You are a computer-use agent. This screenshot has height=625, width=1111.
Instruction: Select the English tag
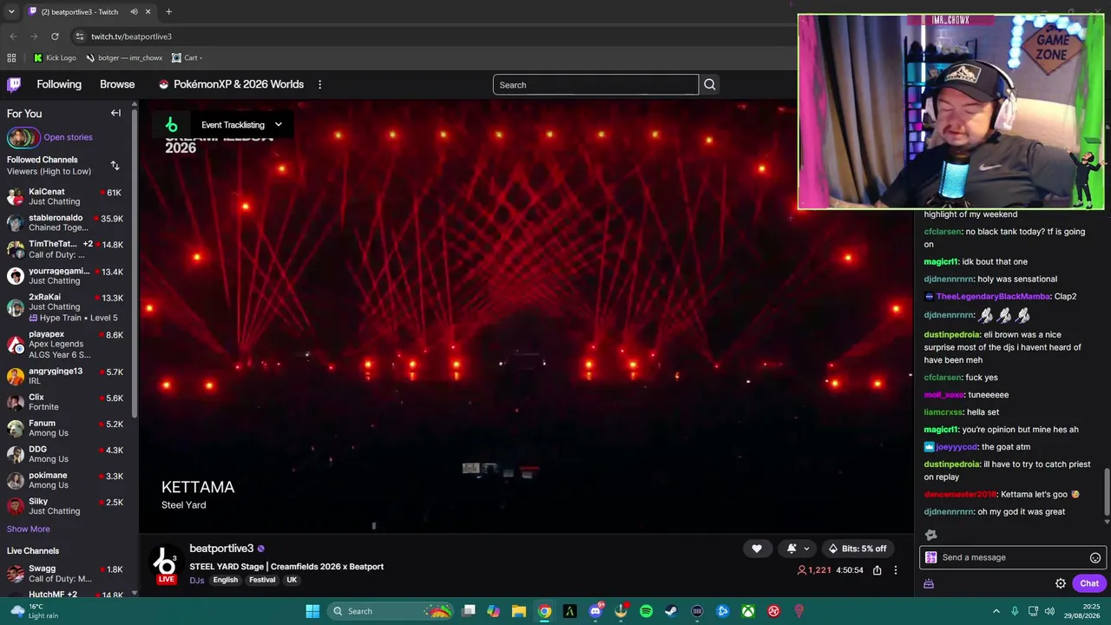point(225,580)
